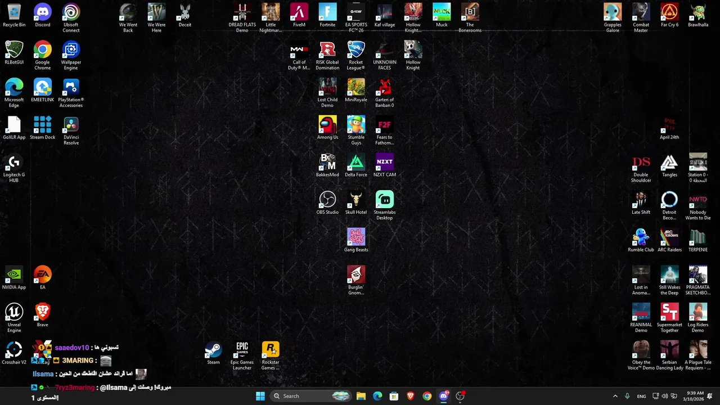The height and width of the screenshot is (405, 720).
Task: Select the Delta Force shortcut
Action: [x=356, y=166]
